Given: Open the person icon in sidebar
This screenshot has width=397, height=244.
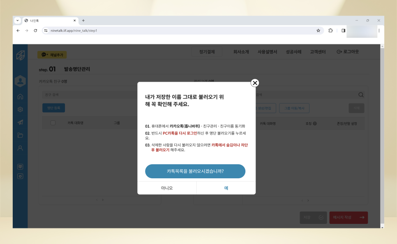Looking at the screenshot, I should tap(20, 148).
